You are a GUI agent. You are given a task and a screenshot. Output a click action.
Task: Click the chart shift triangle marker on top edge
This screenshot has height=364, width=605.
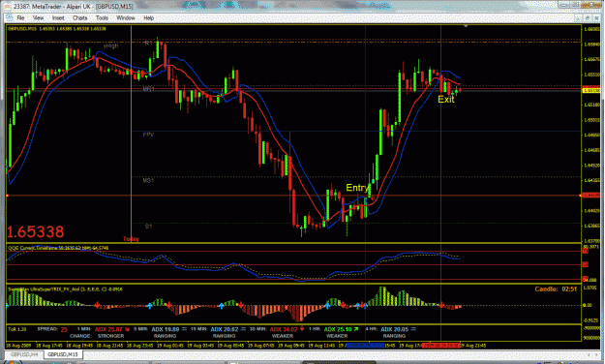coord(466,26)
